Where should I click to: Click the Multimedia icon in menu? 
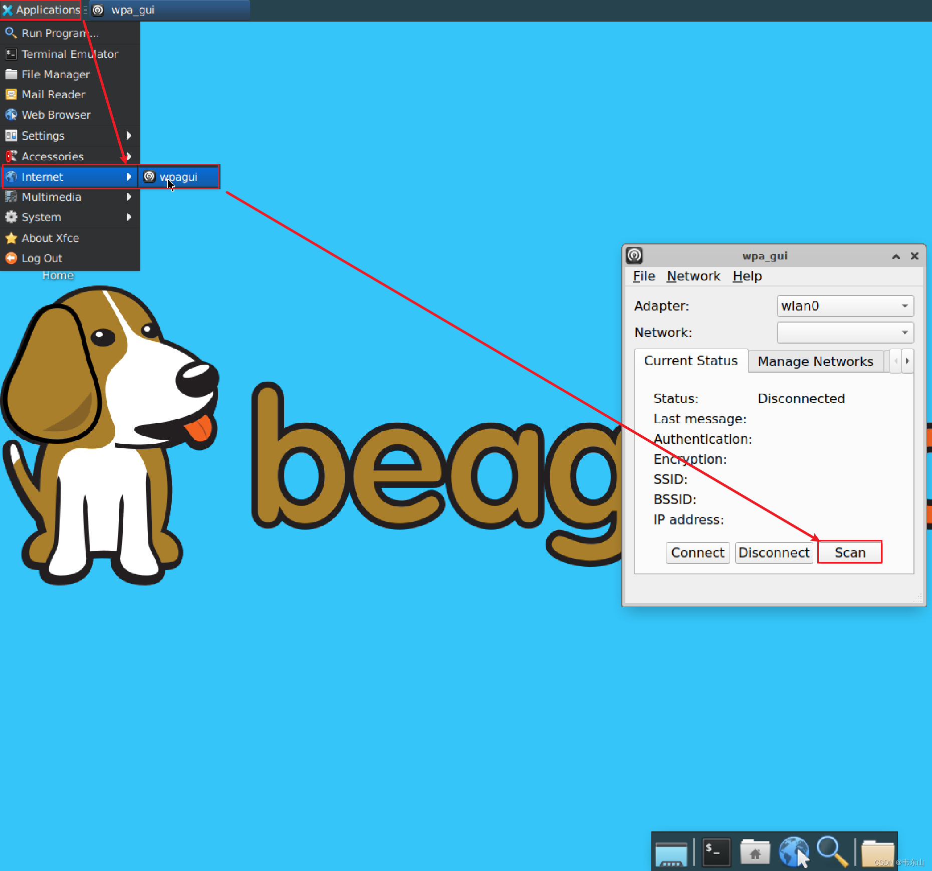point(11,197)
